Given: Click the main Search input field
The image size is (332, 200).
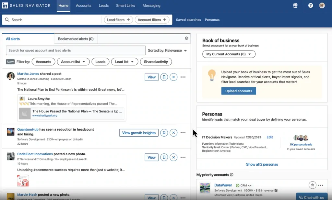Looking at the screenshot, I should 52,20.
